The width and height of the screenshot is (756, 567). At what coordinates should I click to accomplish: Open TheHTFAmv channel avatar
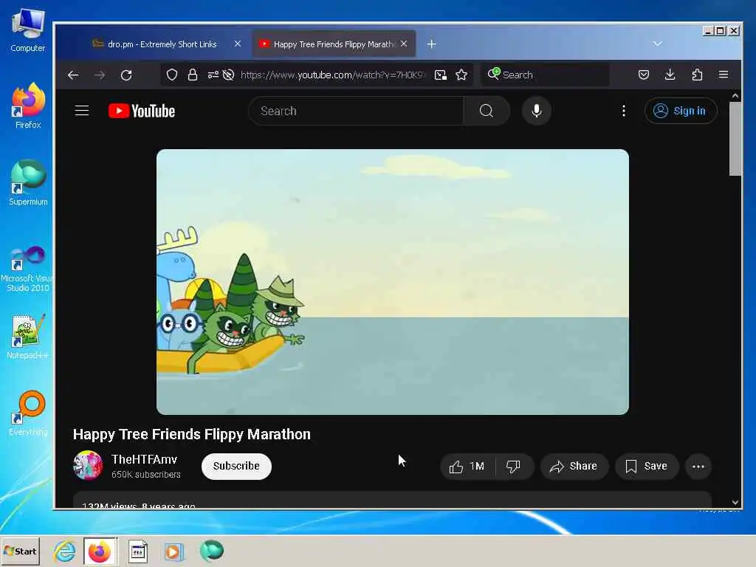tap(88, 466)
